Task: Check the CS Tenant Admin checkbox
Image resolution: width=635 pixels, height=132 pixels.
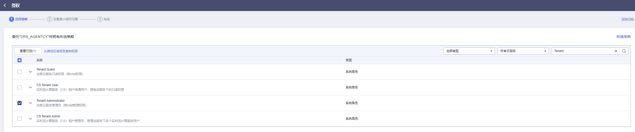Action: coord(20,119)
